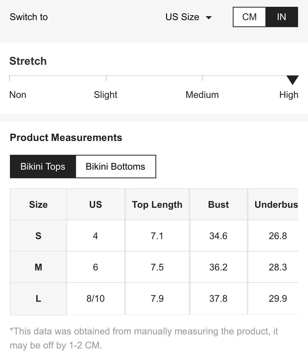
Task: Click the Non stretch label
Action: (18, 95)
